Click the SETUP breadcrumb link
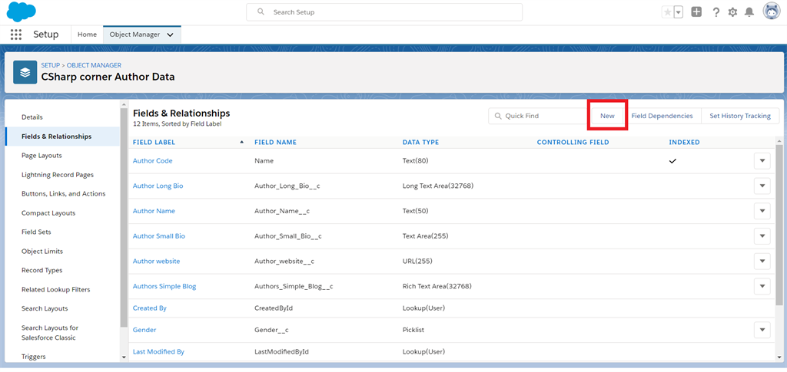 click(x=50, y=65)
